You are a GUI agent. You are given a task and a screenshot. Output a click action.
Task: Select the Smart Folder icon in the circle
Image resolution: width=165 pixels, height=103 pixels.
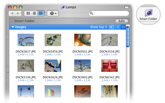pos(148,13)
